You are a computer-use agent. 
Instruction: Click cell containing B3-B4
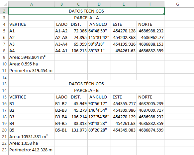pos(61,117)
